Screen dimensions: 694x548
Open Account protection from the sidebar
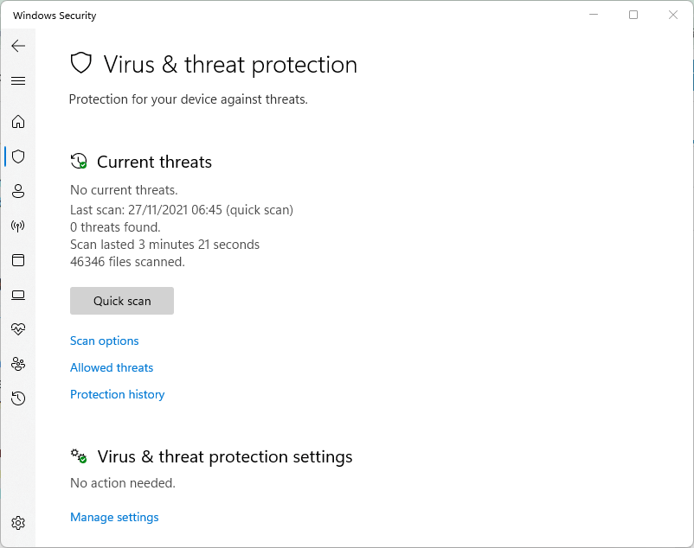pyautogui.click(x=18, y=191)
